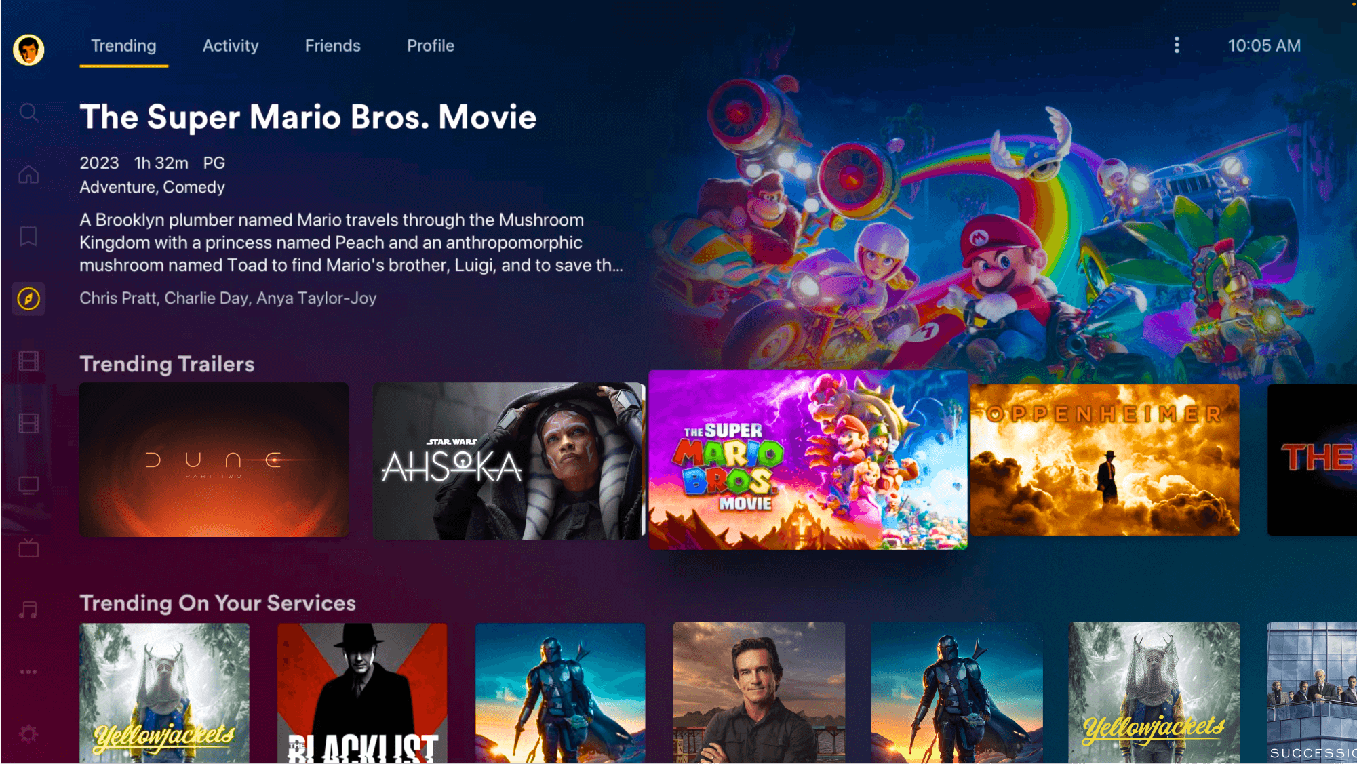Click the three-dot more options menu
The width and height of the screenshot is (1357, 764).
point(1177,45)
